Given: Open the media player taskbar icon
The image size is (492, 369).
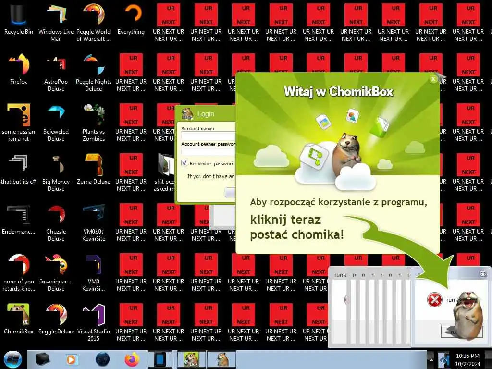Looking at the screenshot, I should click(71, 359).
